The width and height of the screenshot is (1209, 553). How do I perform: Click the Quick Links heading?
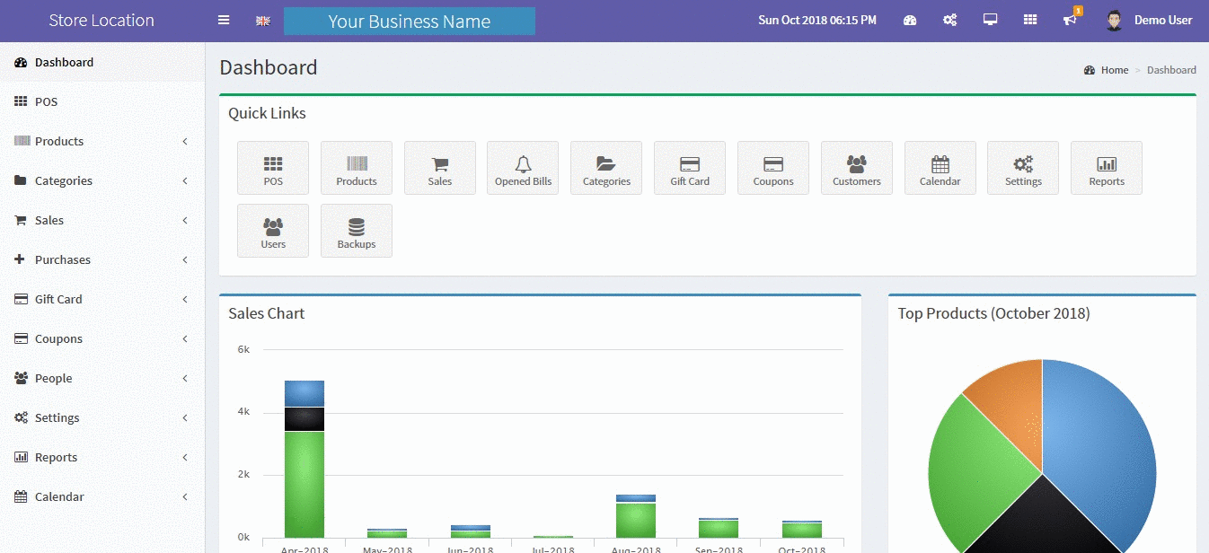pos(267,113)
